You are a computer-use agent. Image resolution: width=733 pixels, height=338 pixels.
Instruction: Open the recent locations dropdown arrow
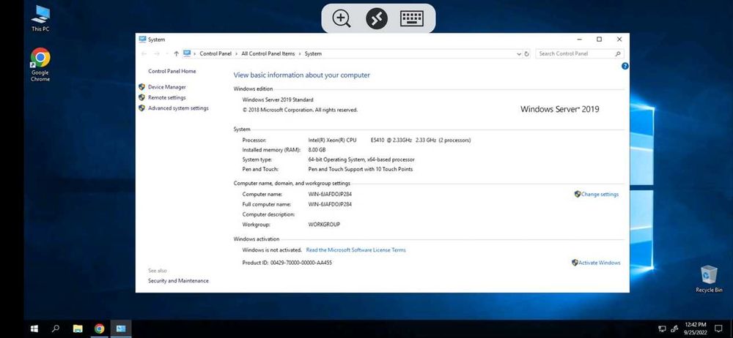pos(167,53)
